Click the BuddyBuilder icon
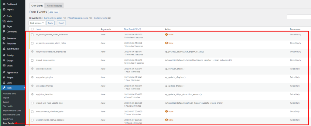This screenshot has width=311, height=126. click(x=4, y=49)
